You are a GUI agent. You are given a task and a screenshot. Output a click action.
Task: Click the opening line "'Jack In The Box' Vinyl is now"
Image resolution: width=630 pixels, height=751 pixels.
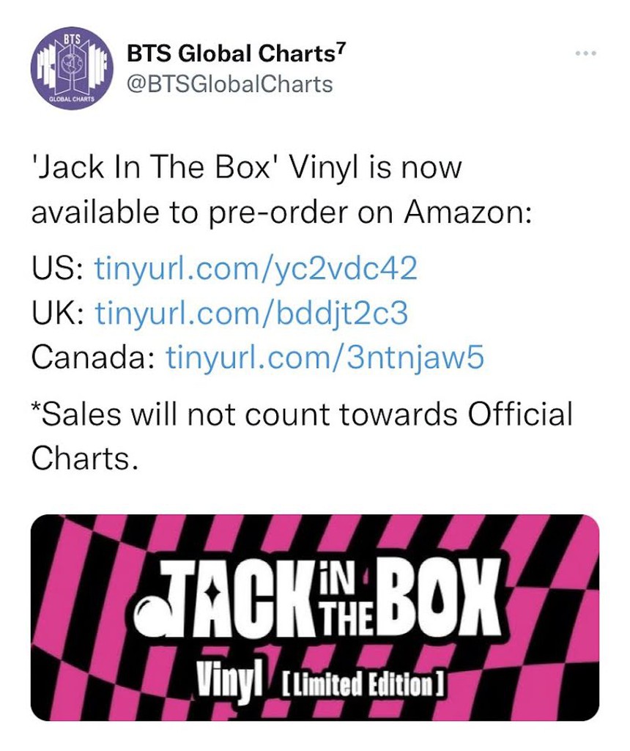pos(246,169)
